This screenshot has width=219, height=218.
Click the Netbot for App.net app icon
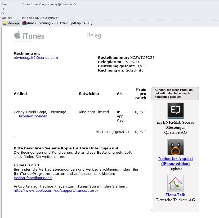pos(175,147)
